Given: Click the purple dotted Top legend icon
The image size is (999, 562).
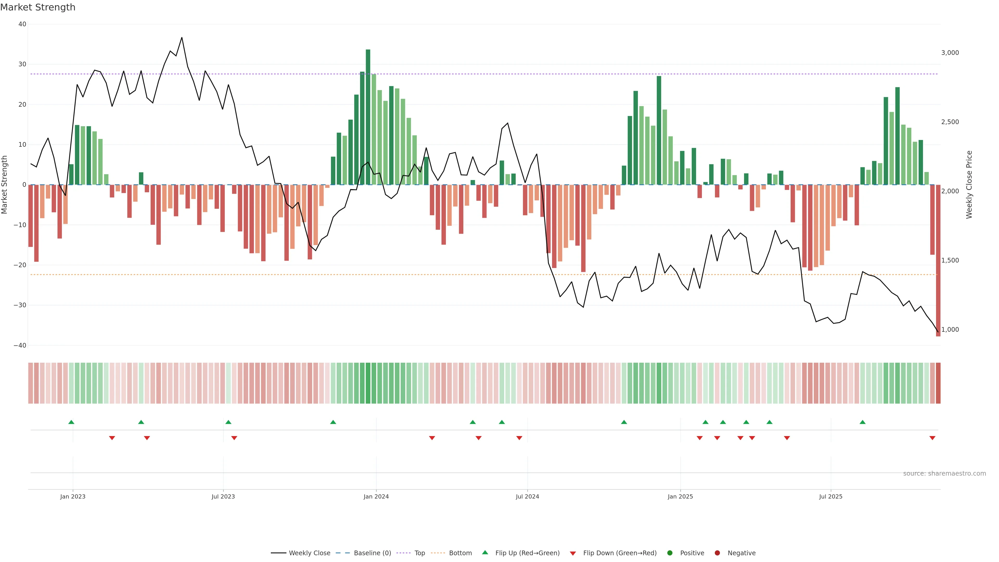Looking at the screenshot, I should click(403, 553).
